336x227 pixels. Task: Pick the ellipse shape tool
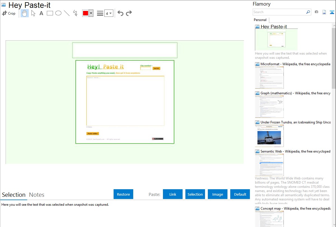(x=58, y=13)
